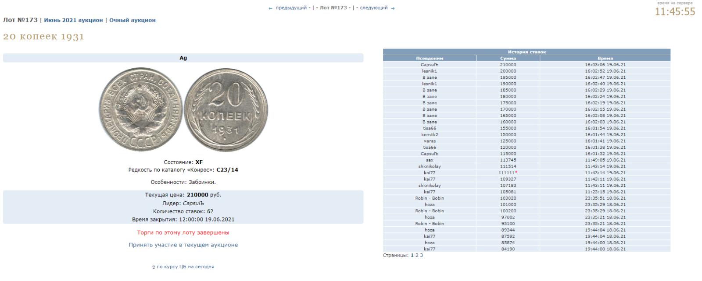Viewport: 702px width, 281px height.
Task: Select kai77 bid amount 109327
Action: 508,179
